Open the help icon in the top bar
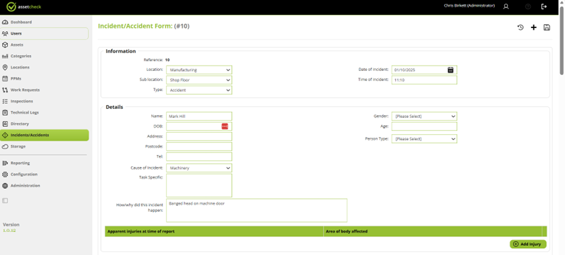 [528, 6]
